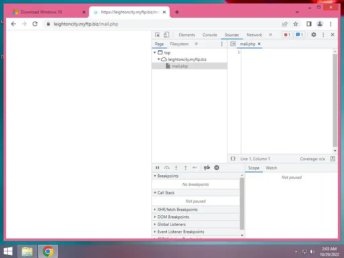Toggle the device toolbar icon

click(x=167, y=35)
